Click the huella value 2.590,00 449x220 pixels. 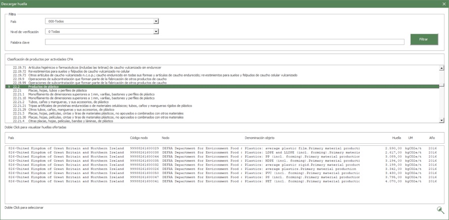[x=394, y=148]
